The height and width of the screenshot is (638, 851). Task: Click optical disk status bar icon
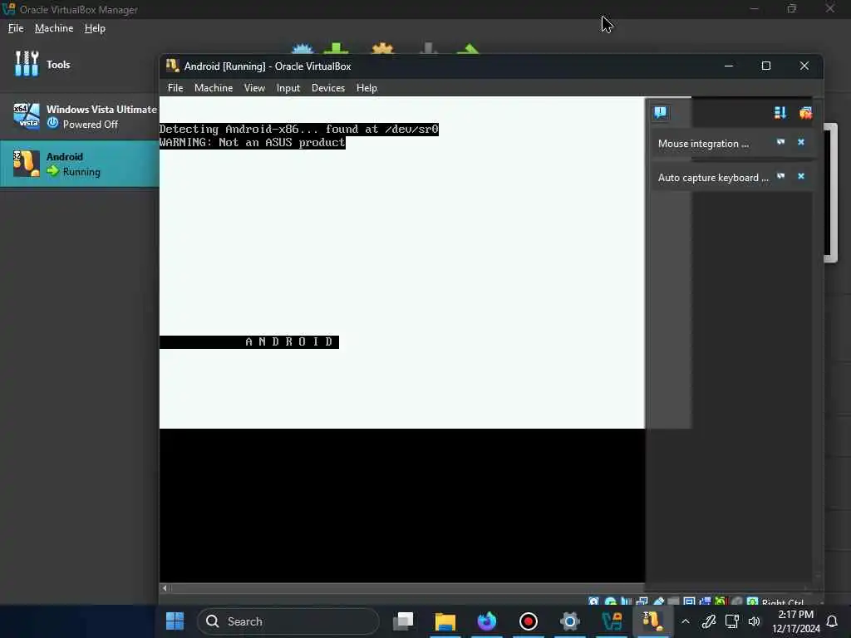click(611, 601)
